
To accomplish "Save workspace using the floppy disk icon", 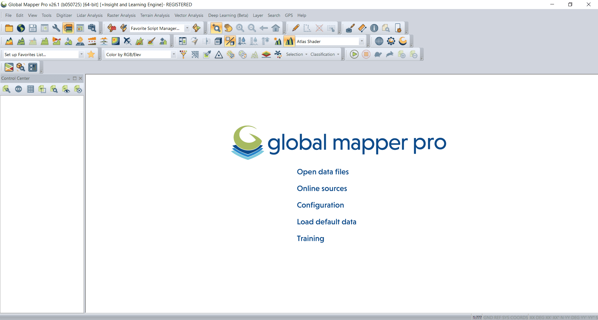I will pos(33,28).
